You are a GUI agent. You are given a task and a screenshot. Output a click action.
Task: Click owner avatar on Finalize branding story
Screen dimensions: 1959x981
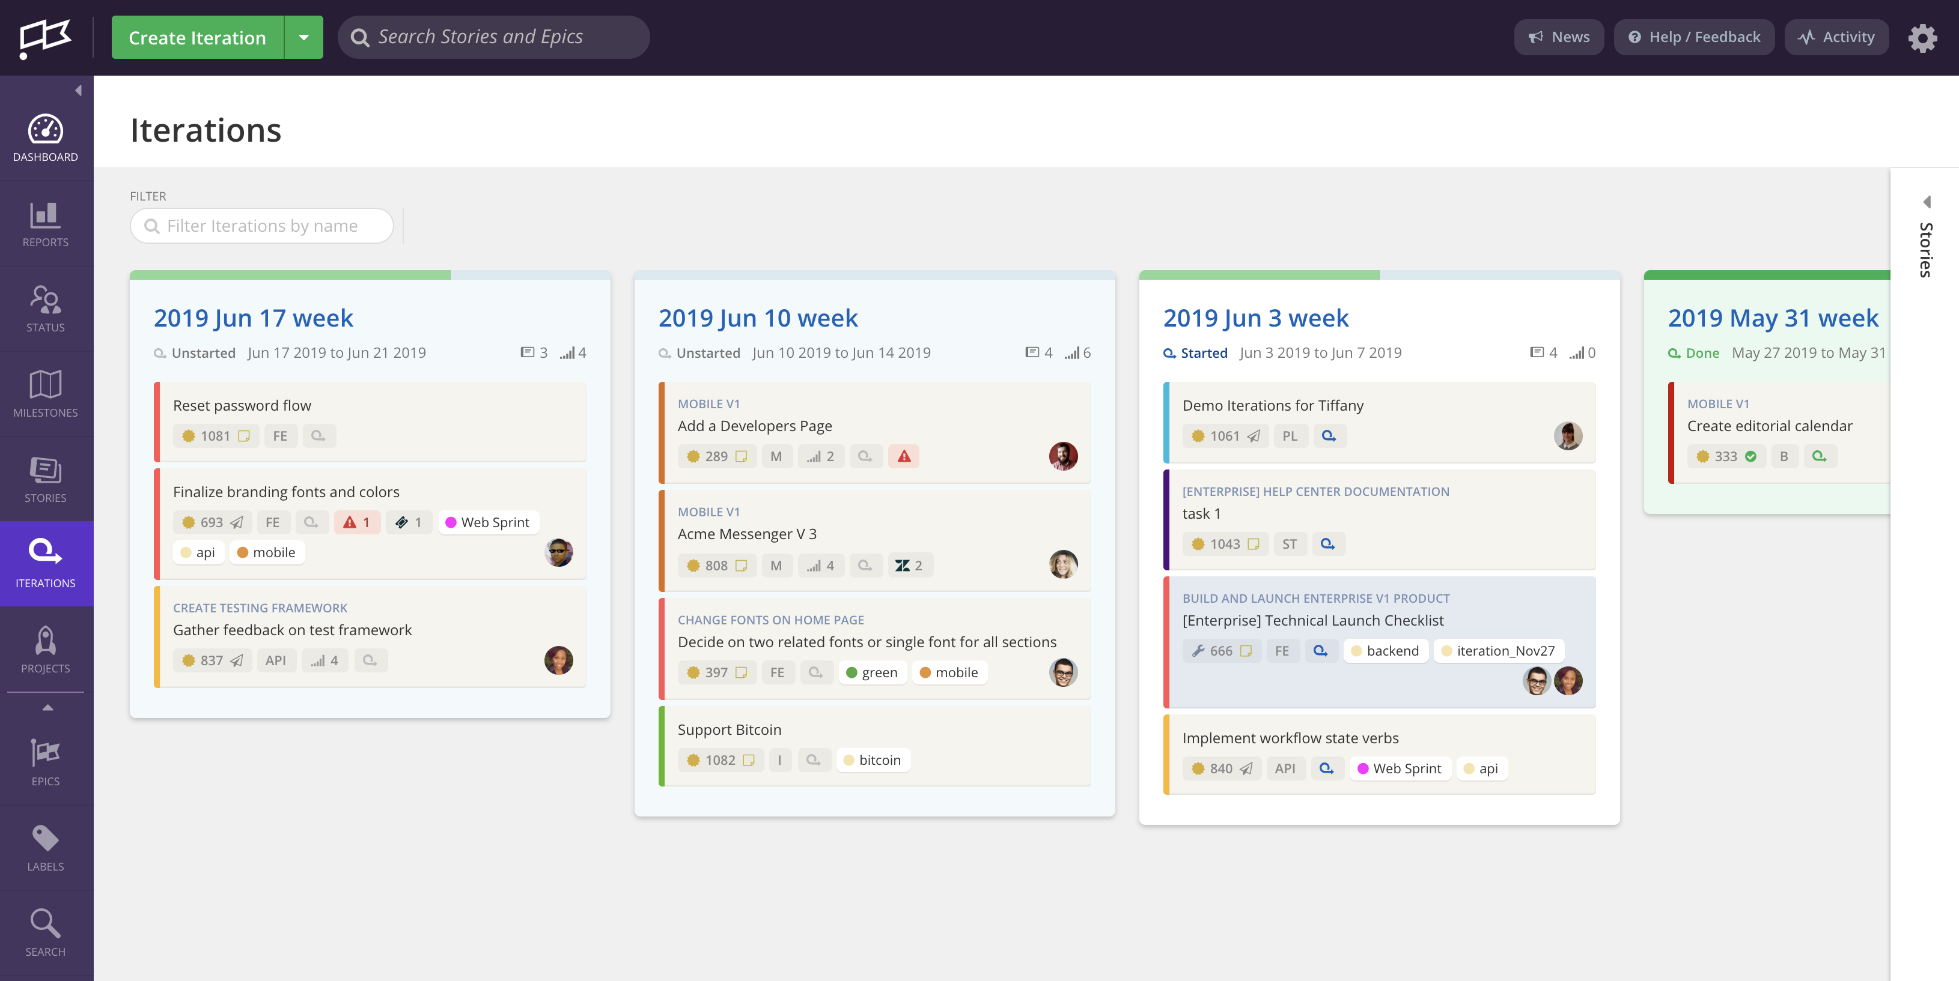click(x=559, y=552)
